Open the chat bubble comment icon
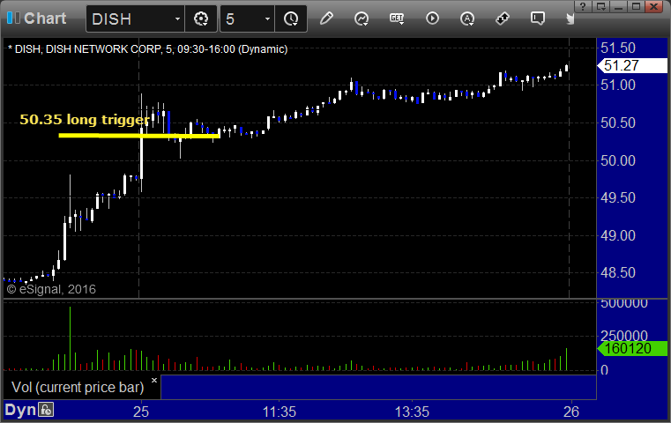The image size is (671, 423). 538,19
